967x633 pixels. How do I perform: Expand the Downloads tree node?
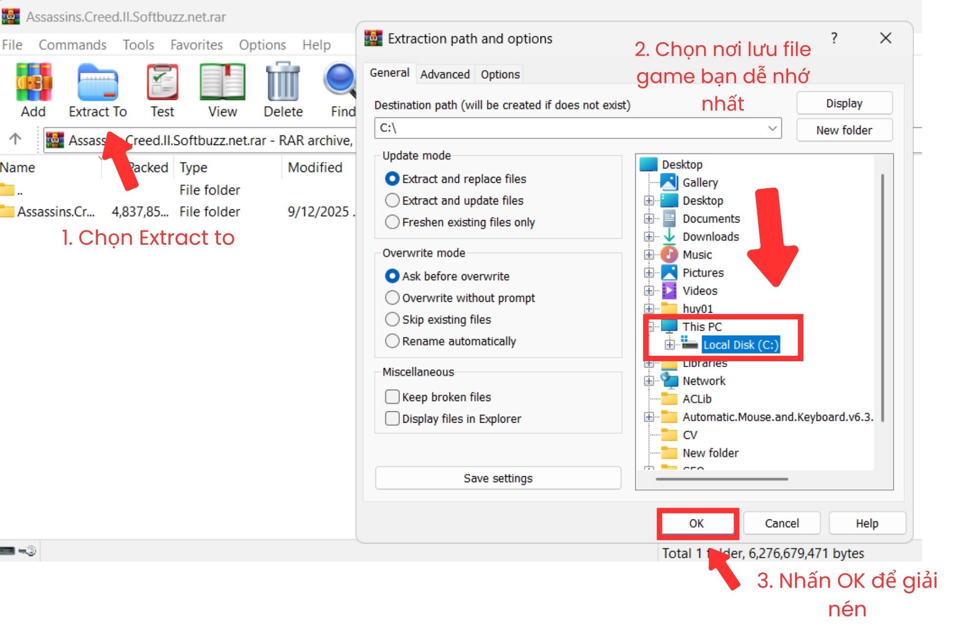click(649, 236)
